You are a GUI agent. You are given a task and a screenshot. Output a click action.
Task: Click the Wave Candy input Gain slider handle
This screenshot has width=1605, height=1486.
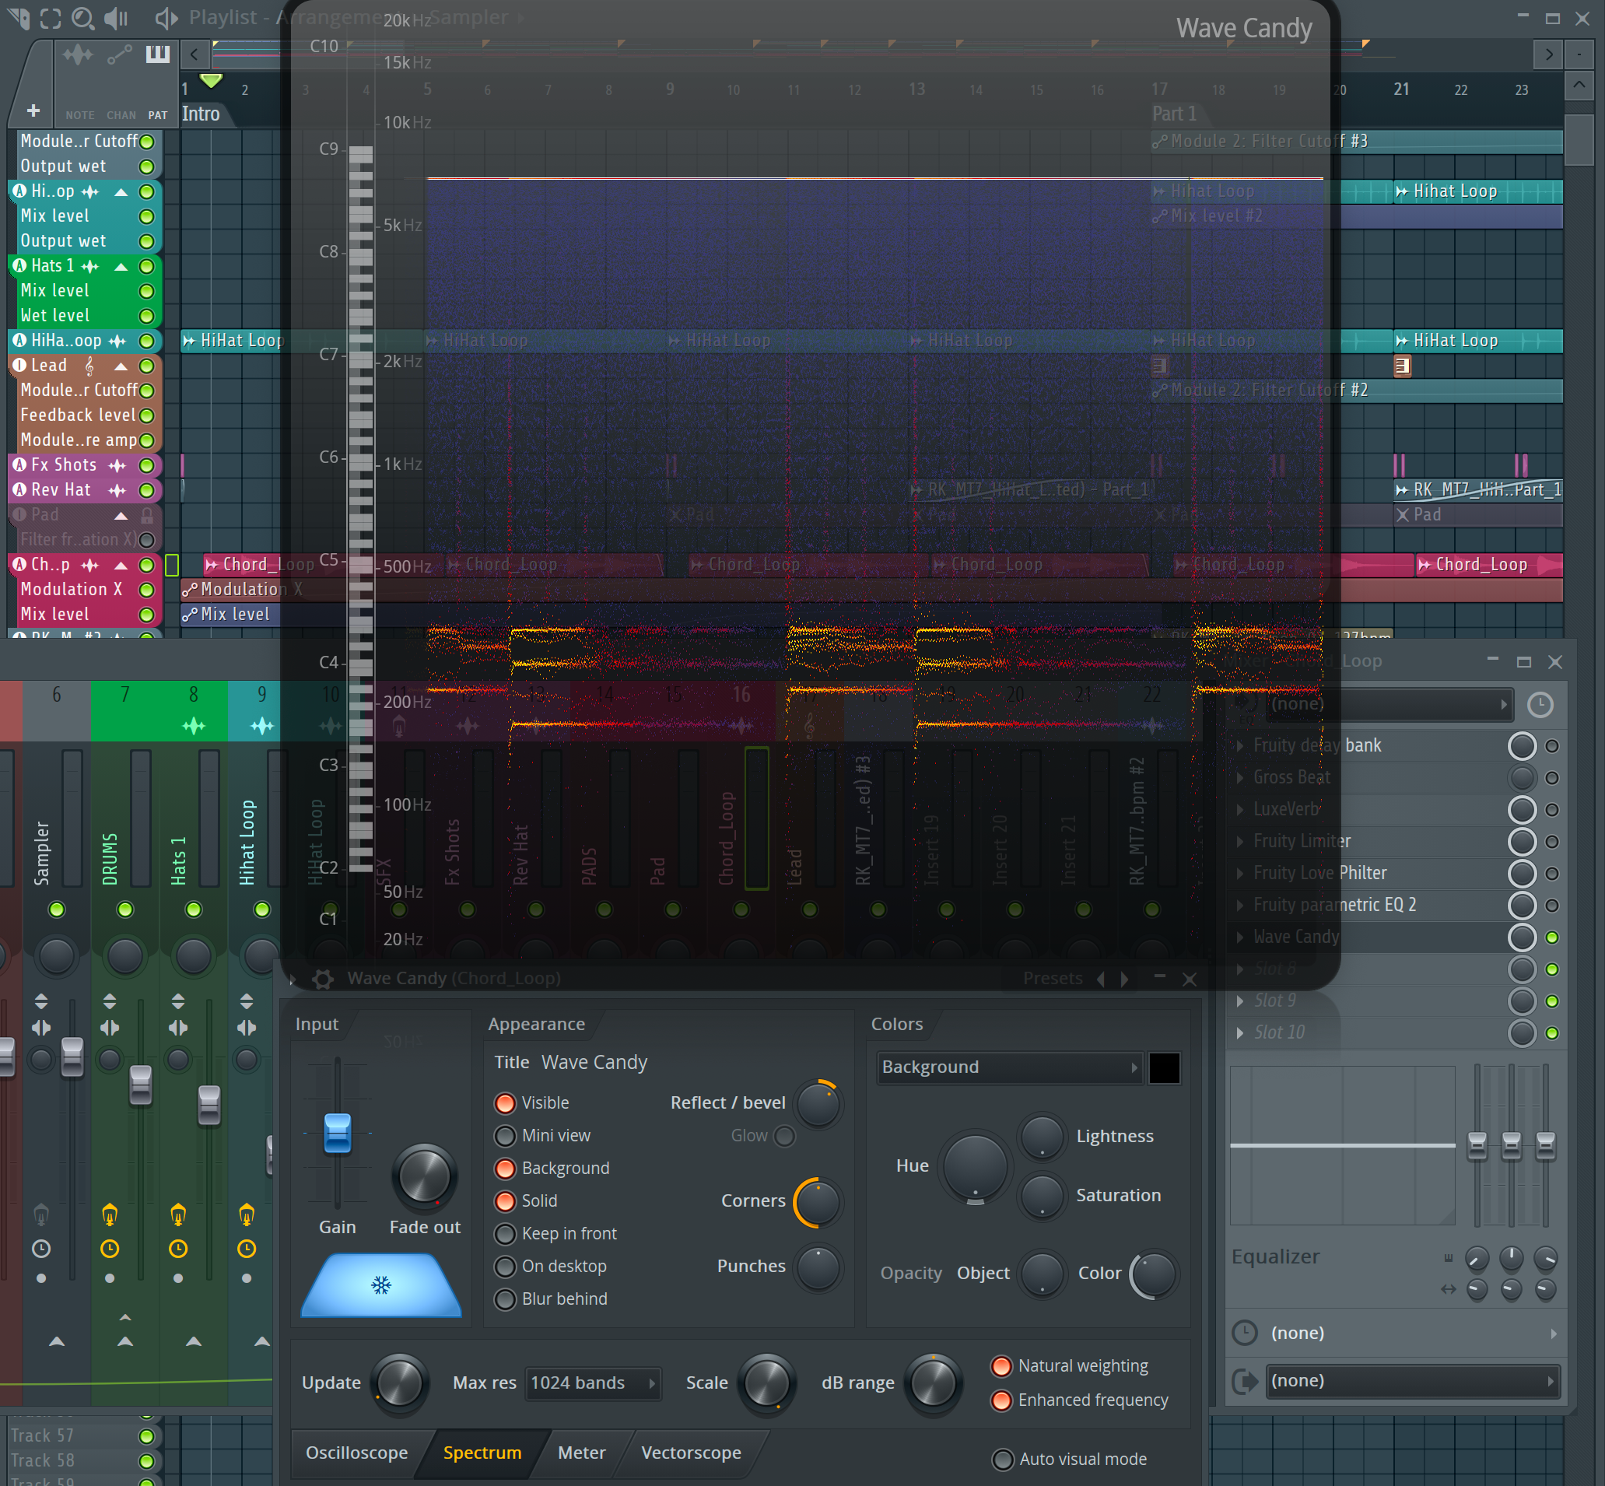pyautogui.click(x=337, y=1133)
